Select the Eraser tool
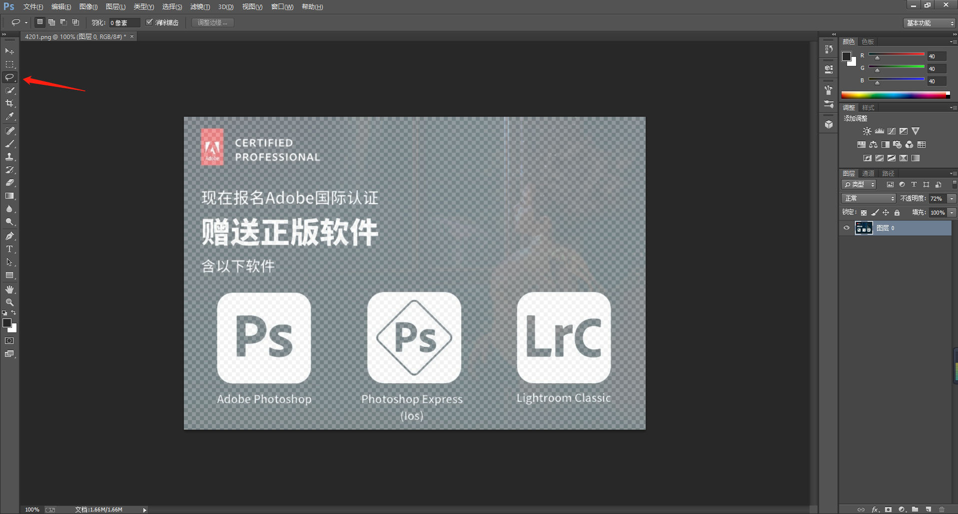 coord(9,183)
